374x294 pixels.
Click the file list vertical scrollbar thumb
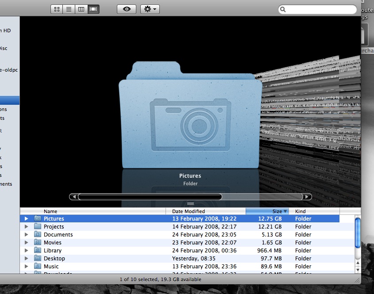(x=358, y=233)
